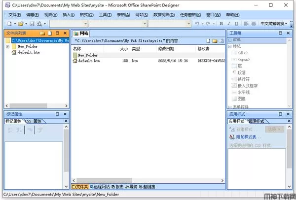Maximize the 工具箱 panel
The height and width of the screenshot is (200, 296).
point(281,33)
